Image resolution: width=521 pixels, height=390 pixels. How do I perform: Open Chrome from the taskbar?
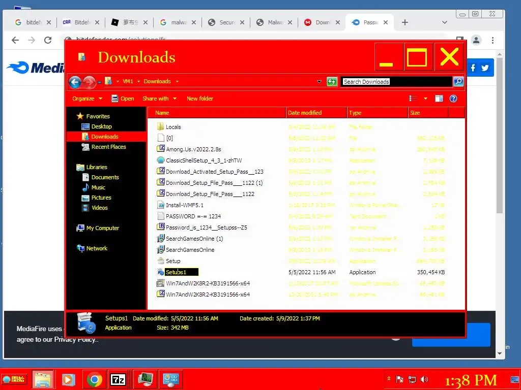coord(95,379)
